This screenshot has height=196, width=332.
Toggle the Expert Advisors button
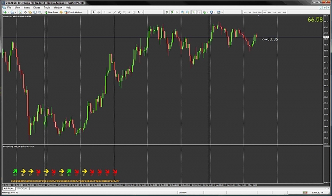pos(73,12)
